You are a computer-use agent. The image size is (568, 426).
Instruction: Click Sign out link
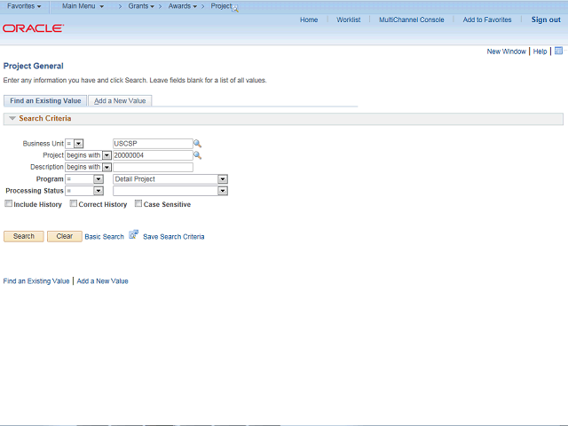(x=546, y=20)
